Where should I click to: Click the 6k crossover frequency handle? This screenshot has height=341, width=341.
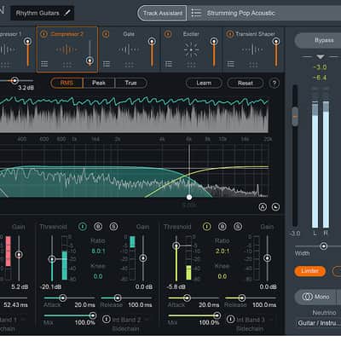coord(189,197)
